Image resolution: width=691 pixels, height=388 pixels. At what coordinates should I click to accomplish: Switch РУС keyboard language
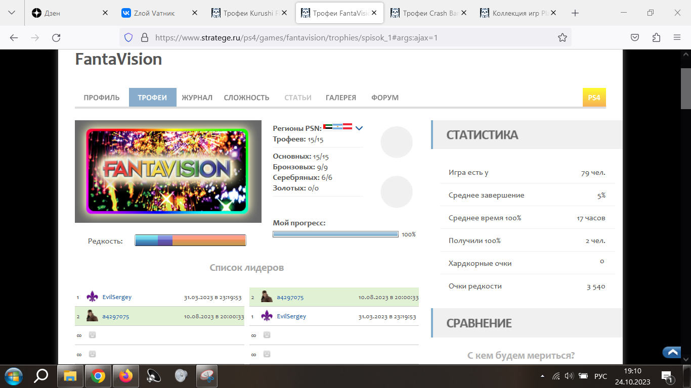600,376
